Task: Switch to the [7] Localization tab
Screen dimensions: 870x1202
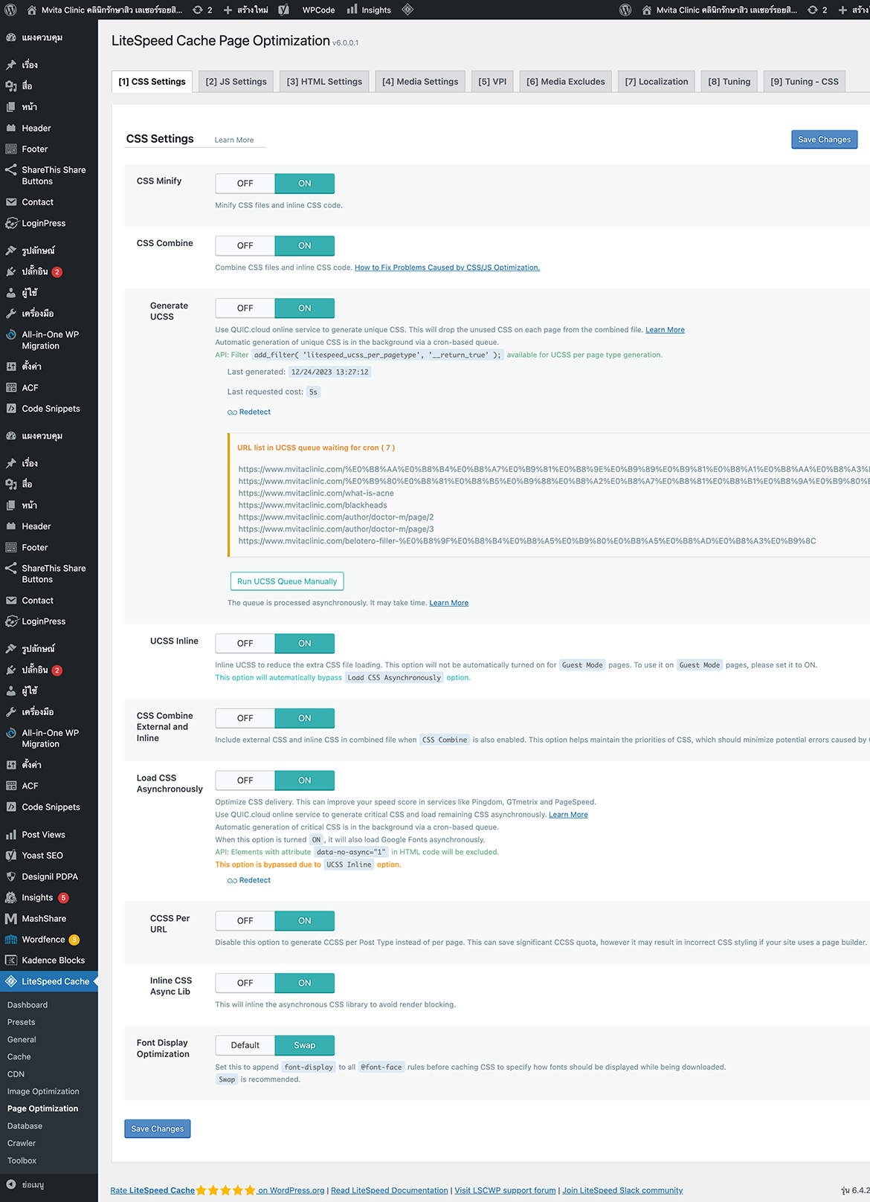Action: tap(657, 82)
